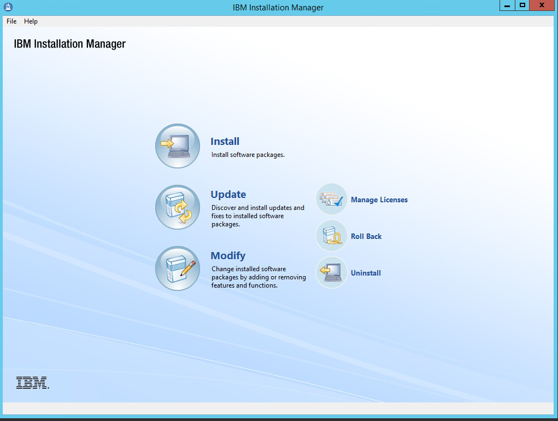558x421 pixels.
Task: Open the Help menu
Action: pos(31,21)
